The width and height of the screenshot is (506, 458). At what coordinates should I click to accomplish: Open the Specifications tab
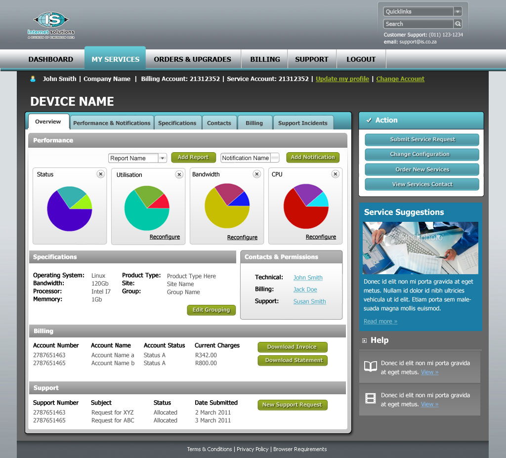click(x=177, y=123)
